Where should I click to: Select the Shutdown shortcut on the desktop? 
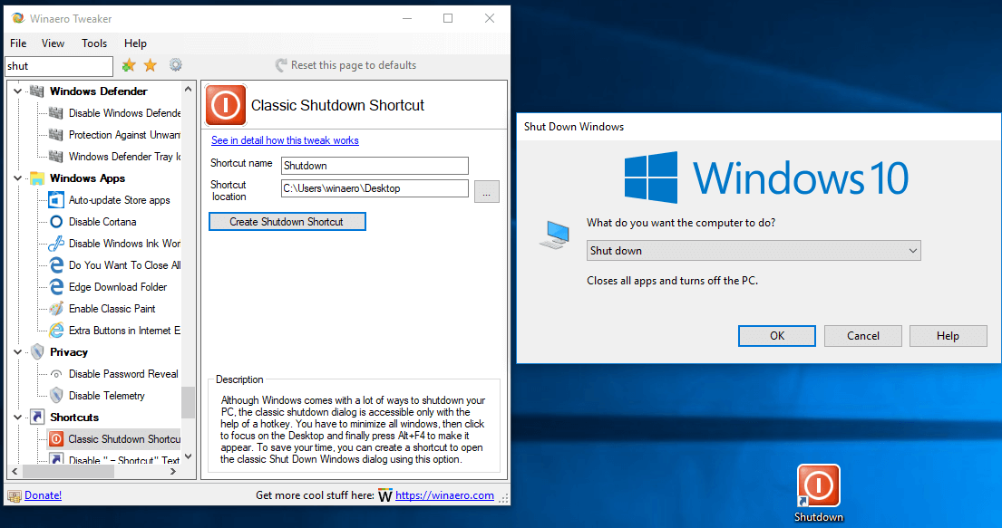pyautogui.click(x=819, y=494)
